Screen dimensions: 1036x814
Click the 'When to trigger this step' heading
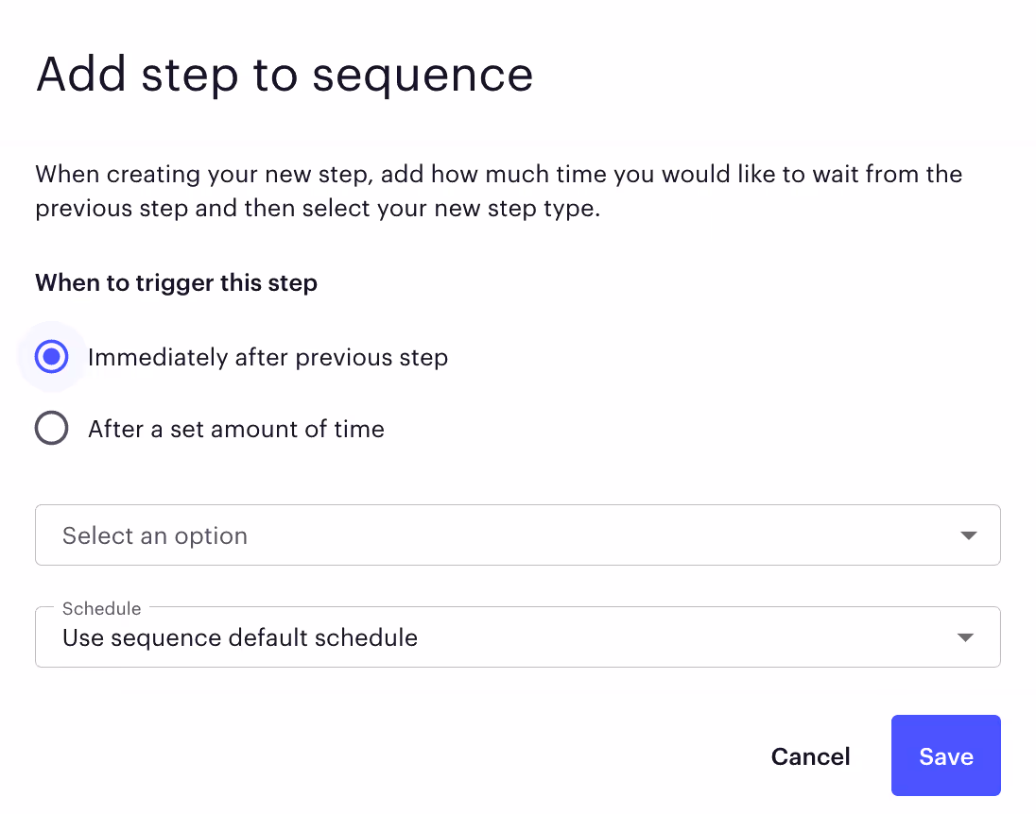(176, 282)
